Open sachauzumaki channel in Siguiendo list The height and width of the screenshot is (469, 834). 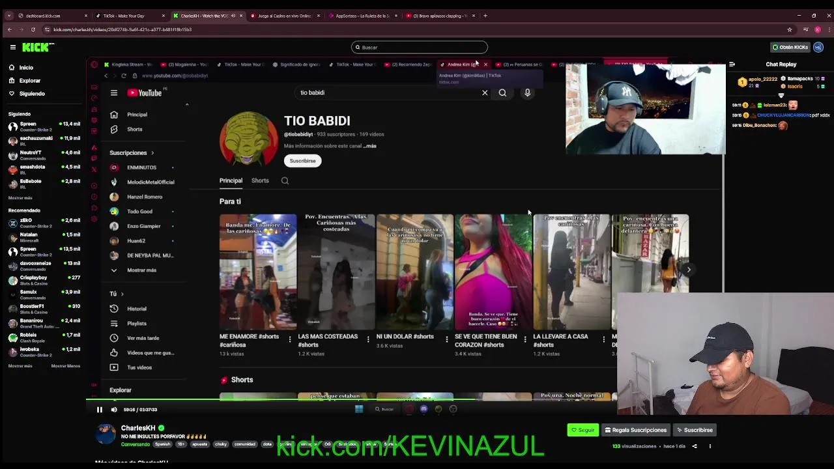[x=44, y=140]
